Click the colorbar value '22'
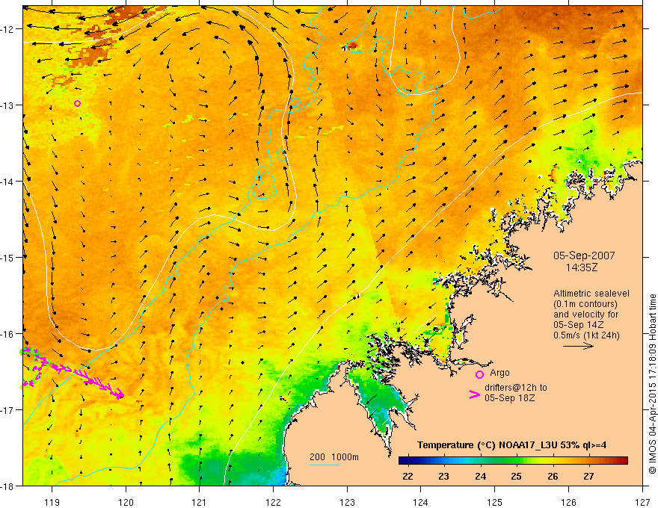 coord(408,476)
